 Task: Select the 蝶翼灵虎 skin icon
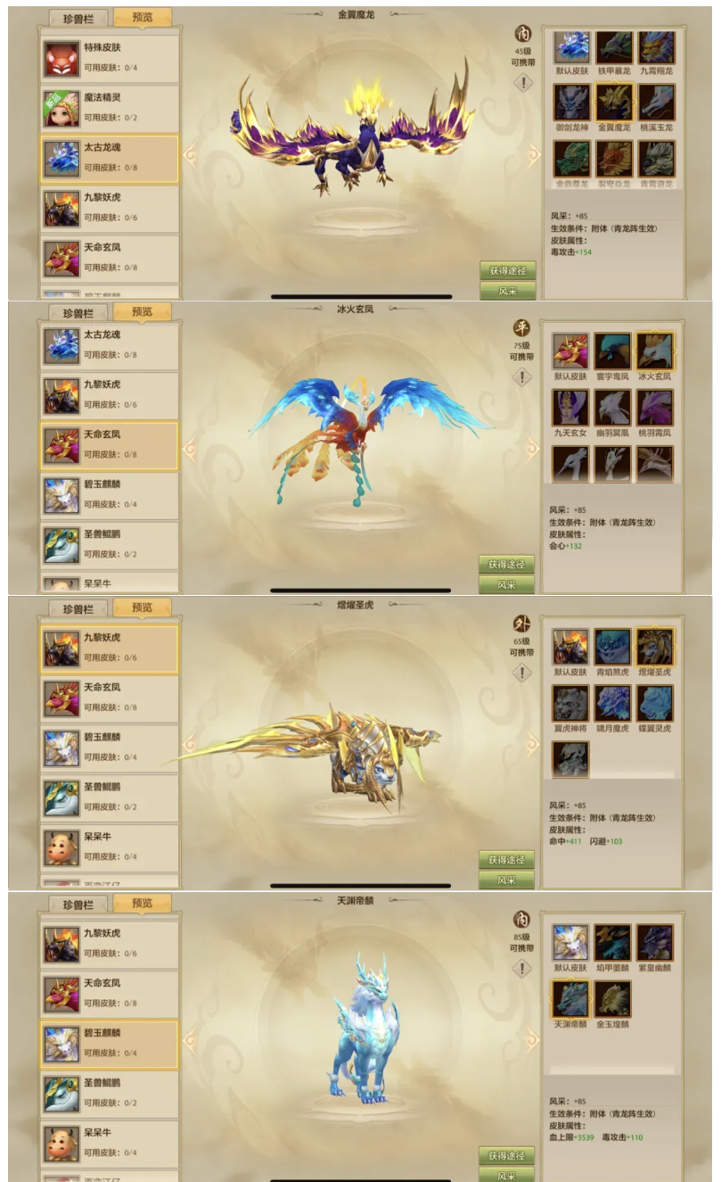656,703
